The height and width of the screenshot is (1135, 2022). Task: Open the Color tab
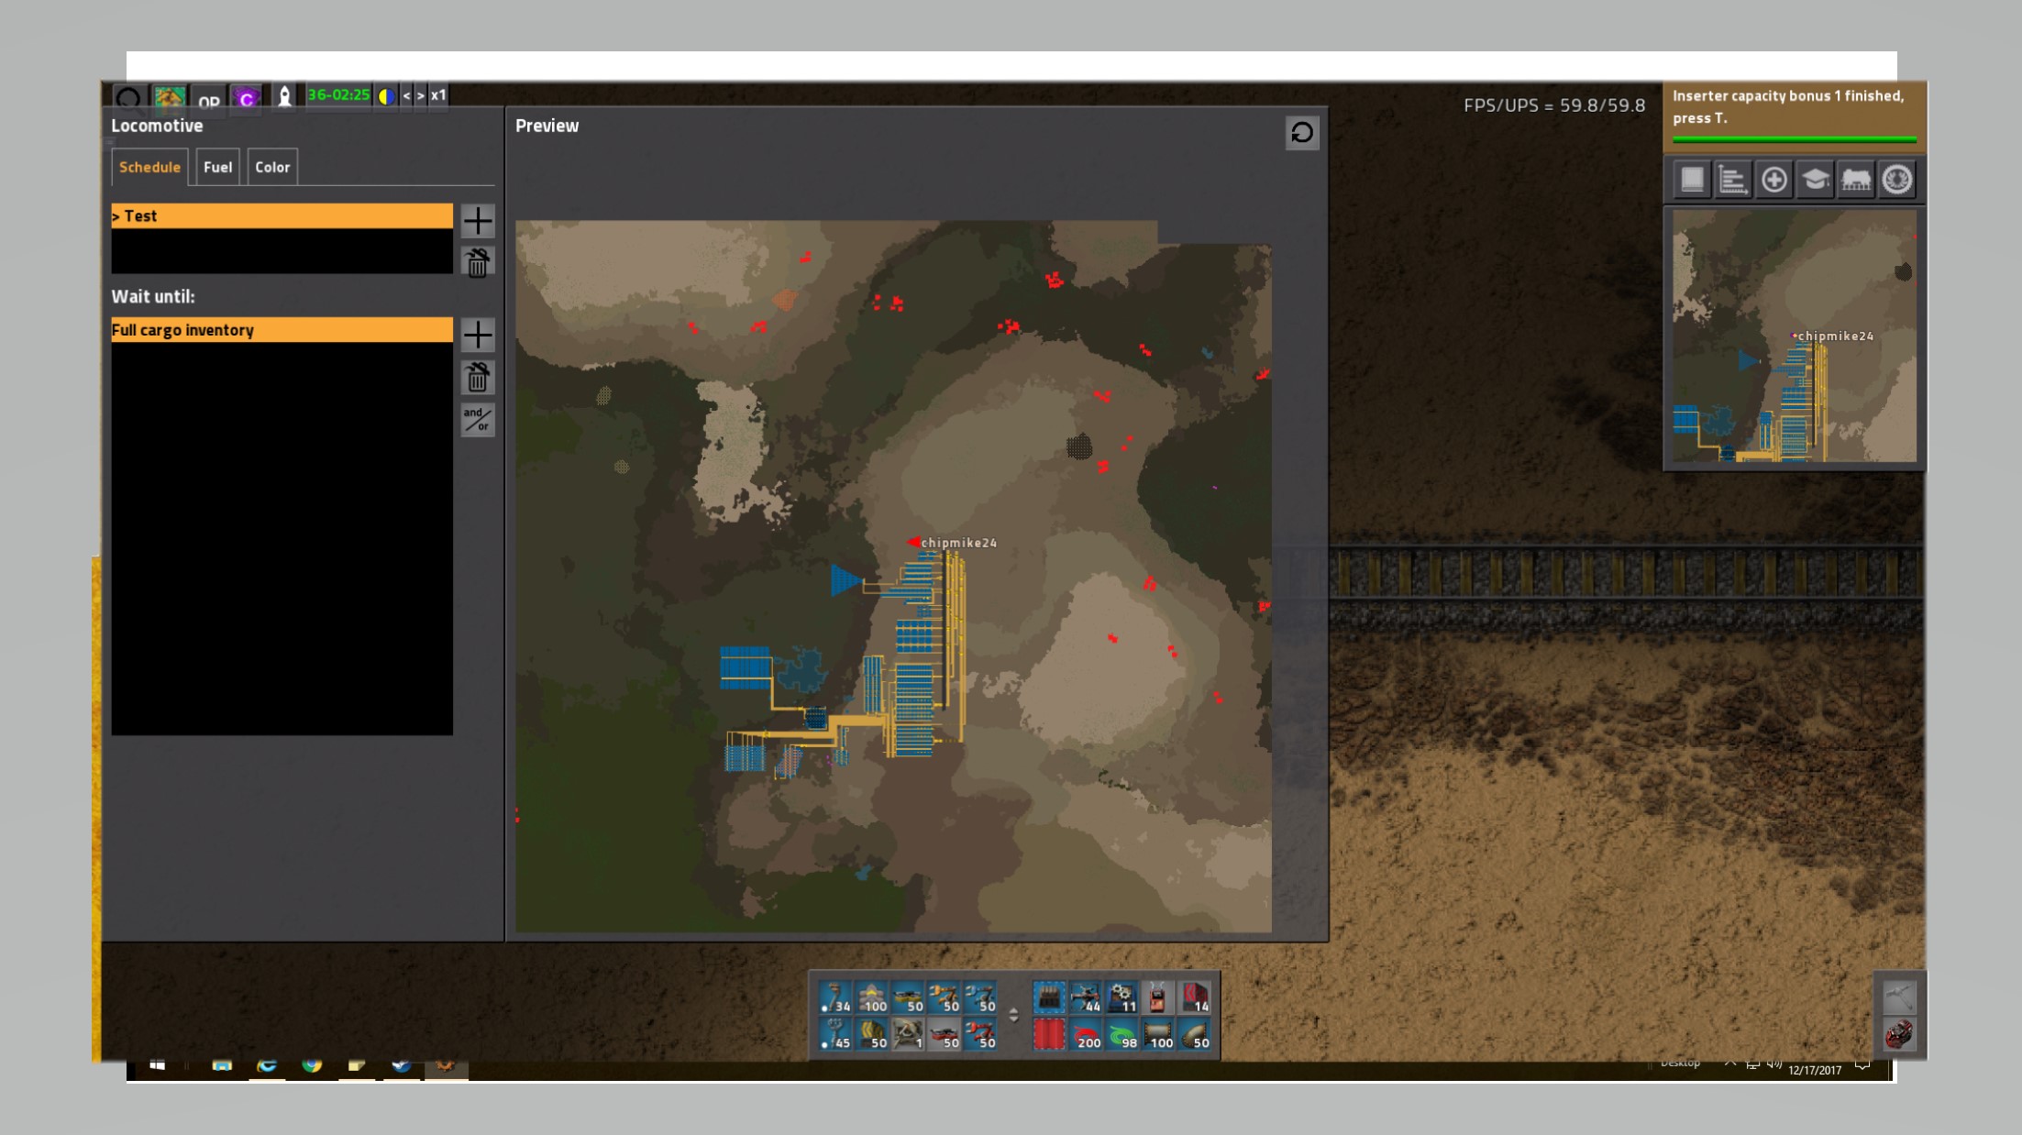coord(272,167)
